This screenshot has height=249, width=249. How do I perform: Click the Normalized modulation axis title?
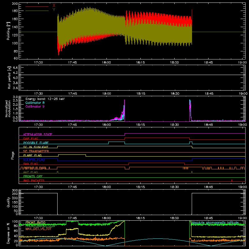[x=8, y=109]
